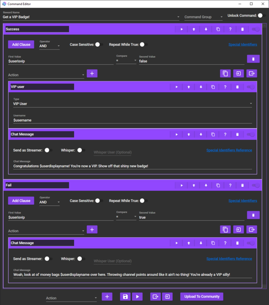Open Special Identifiers link in Fail block
The height and width of the screenshot is (305, 269).
pyautogui.click(x=243, y=201)
